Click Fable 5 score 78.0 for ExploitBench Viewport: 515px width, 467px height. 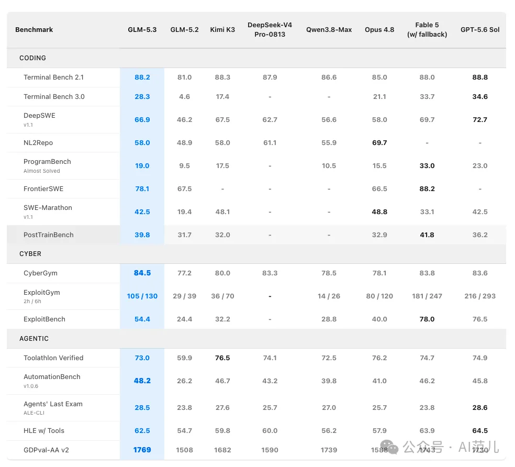point(427,319)
